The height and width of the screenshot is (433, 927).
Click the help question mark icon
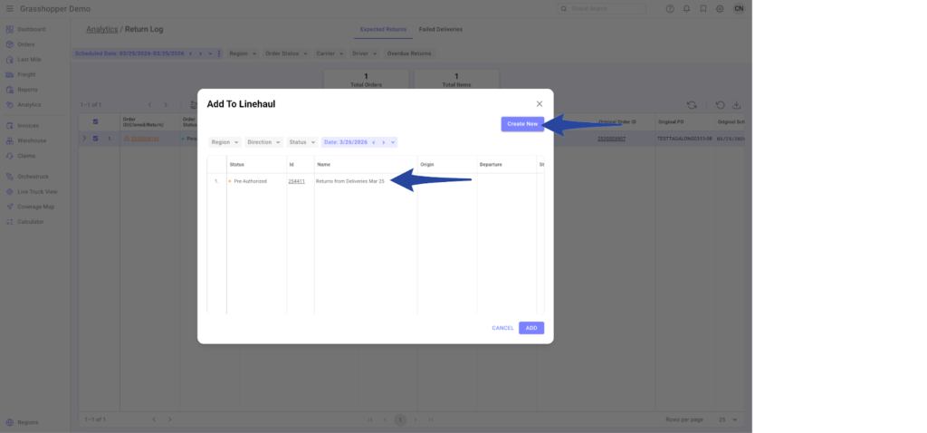pyautogui.click(x=670, y=9)
